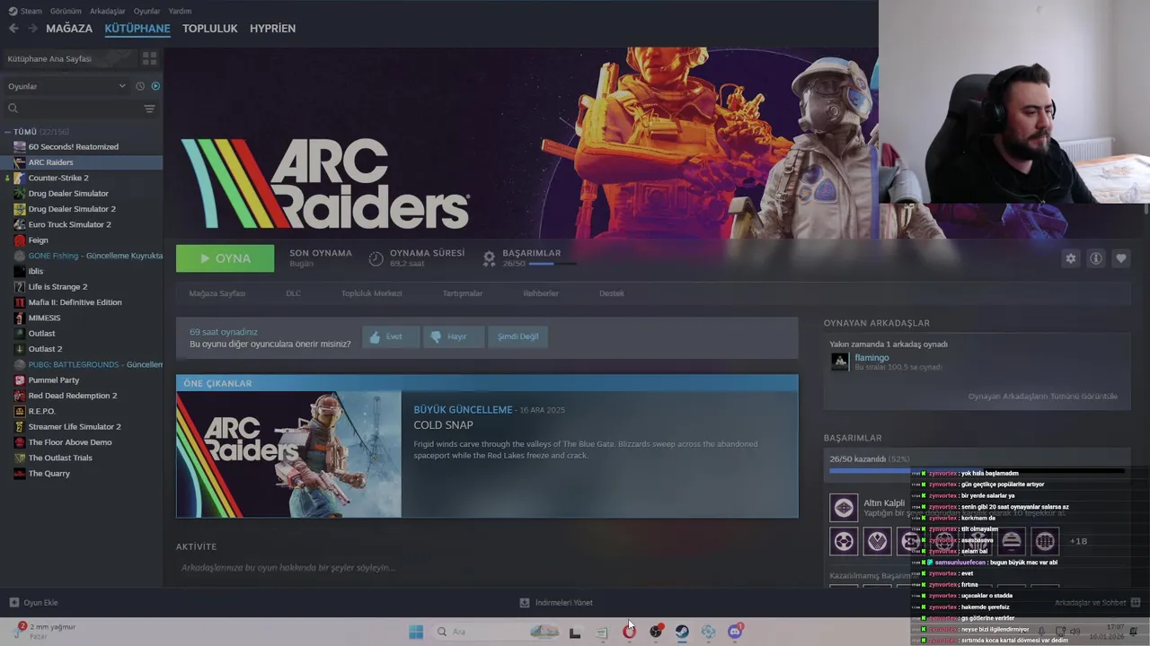Open the Tartışmalar link
The height and width of the screenshot is (646, 1150).
click(463, 293)
